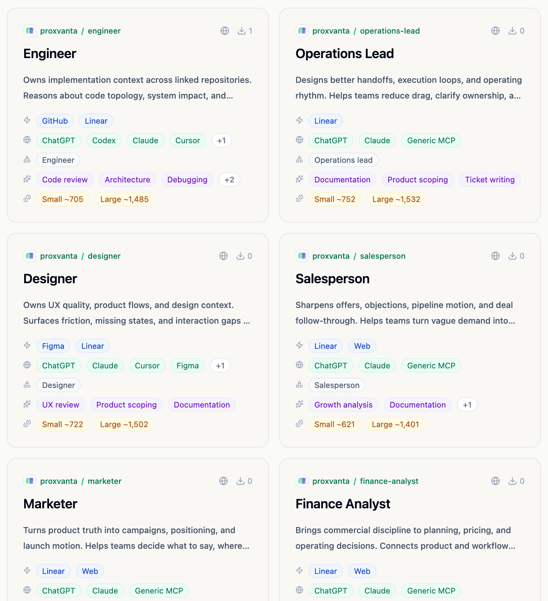Open the Marketer card title
The image size is (548, 601).
point(50,504)
